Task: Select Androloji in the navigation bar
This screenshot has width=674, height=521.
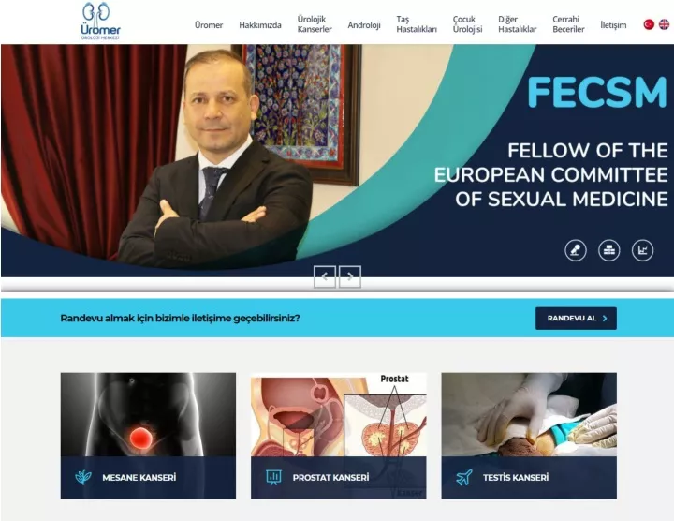Action: 364,25
